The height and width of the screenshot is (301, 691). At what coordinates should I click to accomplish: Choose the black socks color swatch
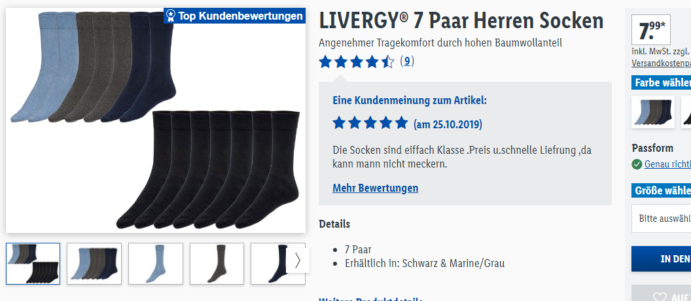pos(686,113)
